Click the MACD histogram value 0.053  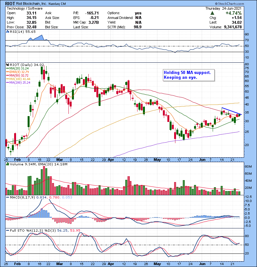tap(67, 198)
